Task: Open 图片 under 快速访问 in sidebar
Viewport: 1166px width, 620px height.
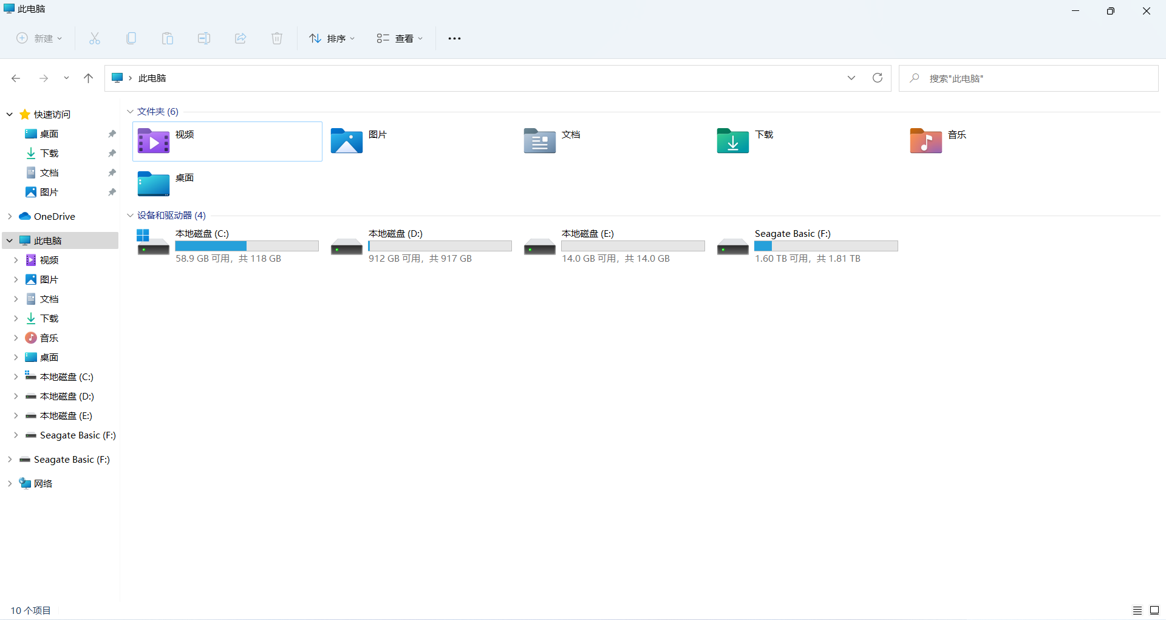Action: 49,192
